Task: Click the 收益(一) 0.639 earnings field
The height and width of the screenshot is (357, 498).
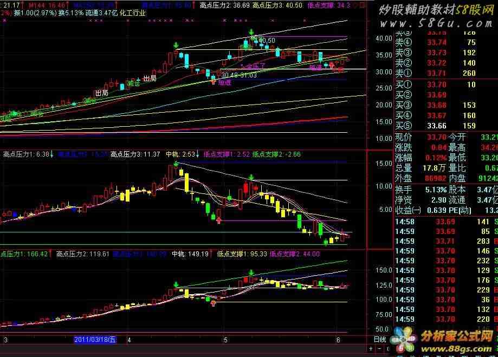Action: [421, 210]
